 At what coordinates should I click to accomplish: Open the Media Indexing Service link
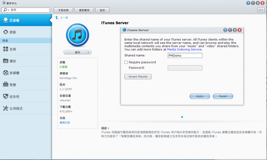[184, 49]
